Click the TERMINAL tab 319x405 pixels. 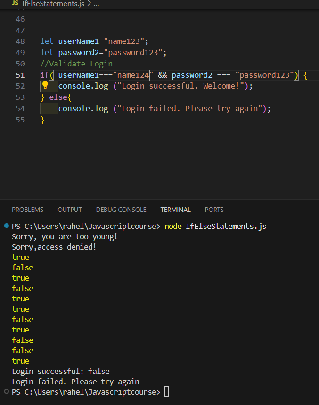coord(175,210)
